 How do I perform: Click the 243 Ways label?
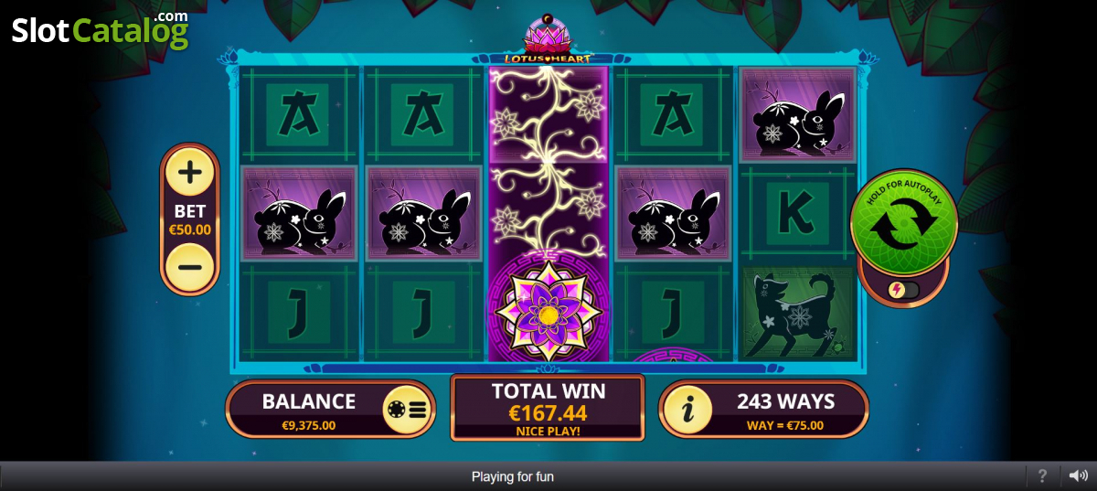[x=785, y=401]
